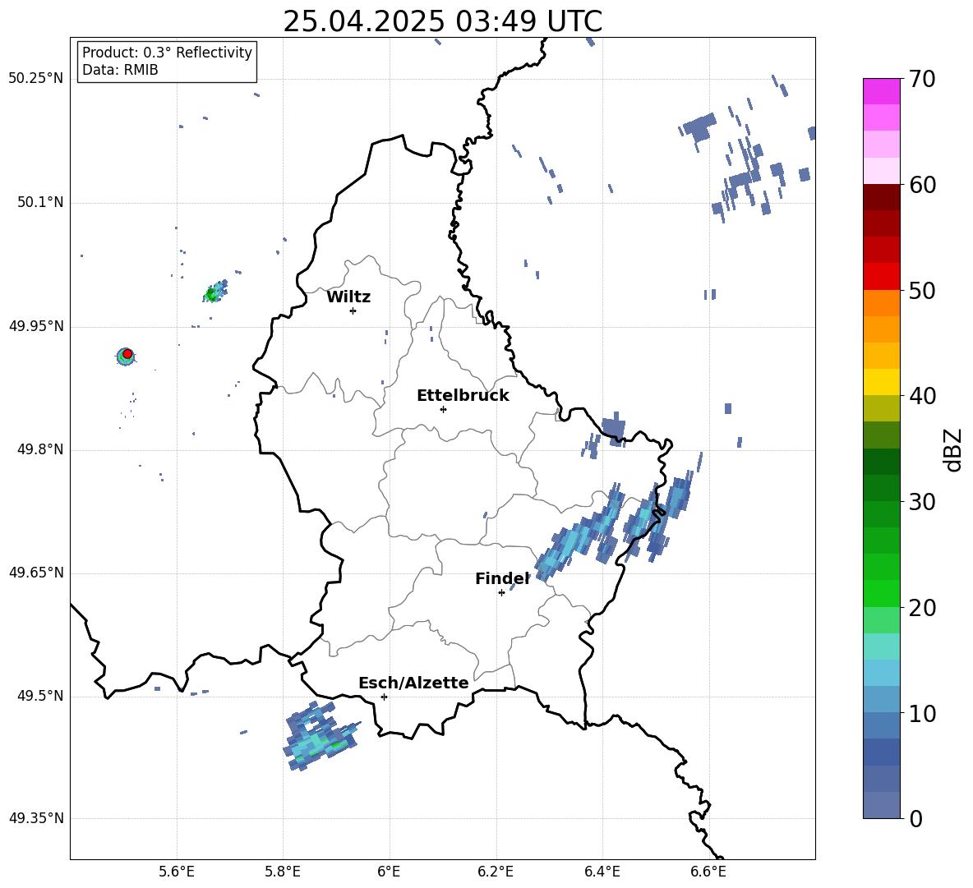Click the Wiltz city label
This screenshot has height=888, width=973.
point(348,297)
